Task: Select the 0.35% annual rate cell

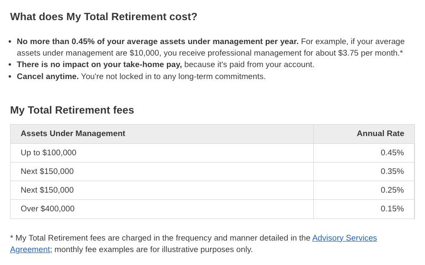Action: click(x=392, y=172)
